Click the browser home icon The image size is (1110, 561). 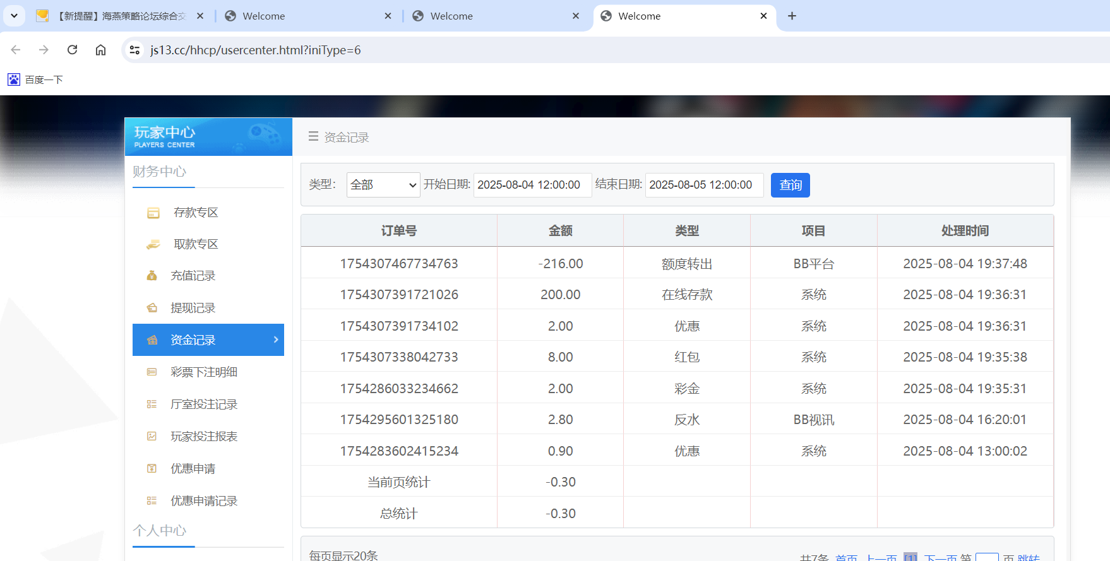100,50
